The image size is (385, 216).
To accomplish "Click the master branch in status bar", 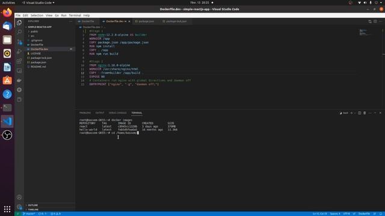I will coord(29,214).
